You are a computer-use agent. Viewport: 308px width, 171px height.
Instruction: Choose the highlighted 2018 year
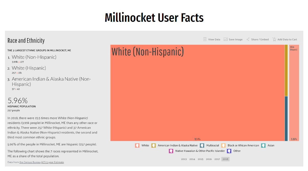(225, 159)
